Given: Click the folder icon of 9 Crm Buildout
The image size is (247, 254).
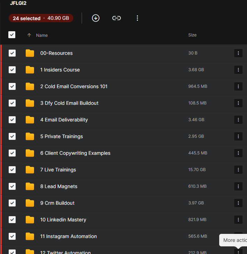Looking at the screenshot, I should click(30, 203).
